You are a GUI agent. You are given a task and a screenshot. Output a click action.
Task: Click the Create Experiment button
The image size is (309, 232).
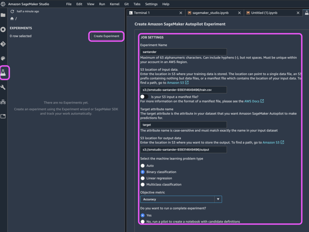(x=107, y=36)
